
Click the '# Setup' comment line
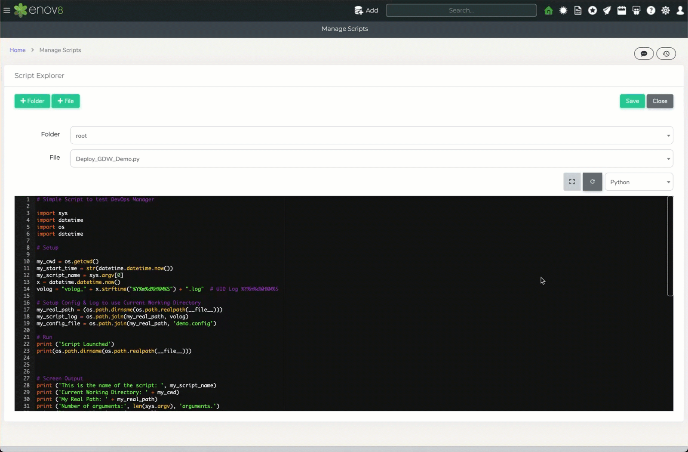[47, 248]
